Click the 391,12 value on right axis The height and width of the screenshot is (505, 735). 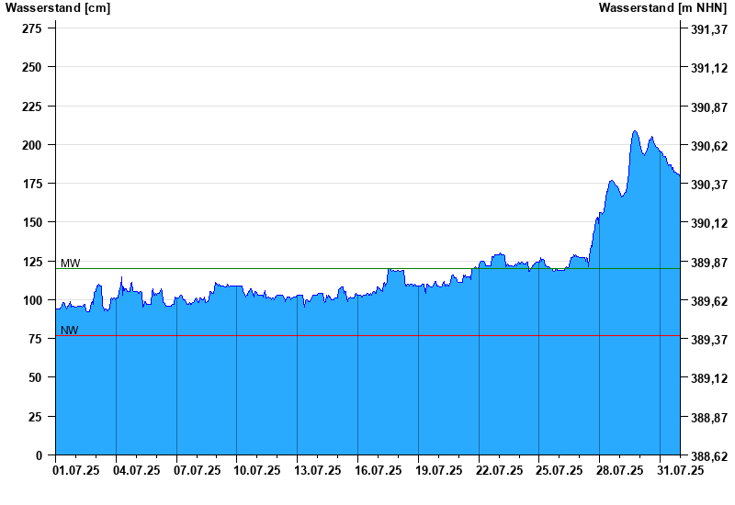click(x=709, y=68)
